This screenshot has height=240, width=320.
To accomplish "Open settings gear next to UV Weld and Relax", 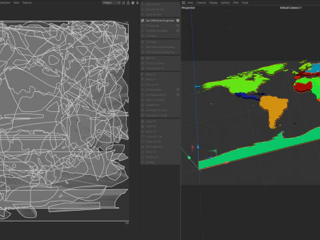I will (178, 31).
